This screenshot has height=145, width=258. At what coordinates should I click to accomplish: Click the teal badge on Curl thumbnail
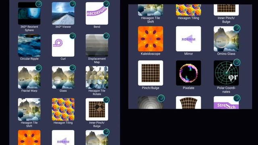(73, 36)
